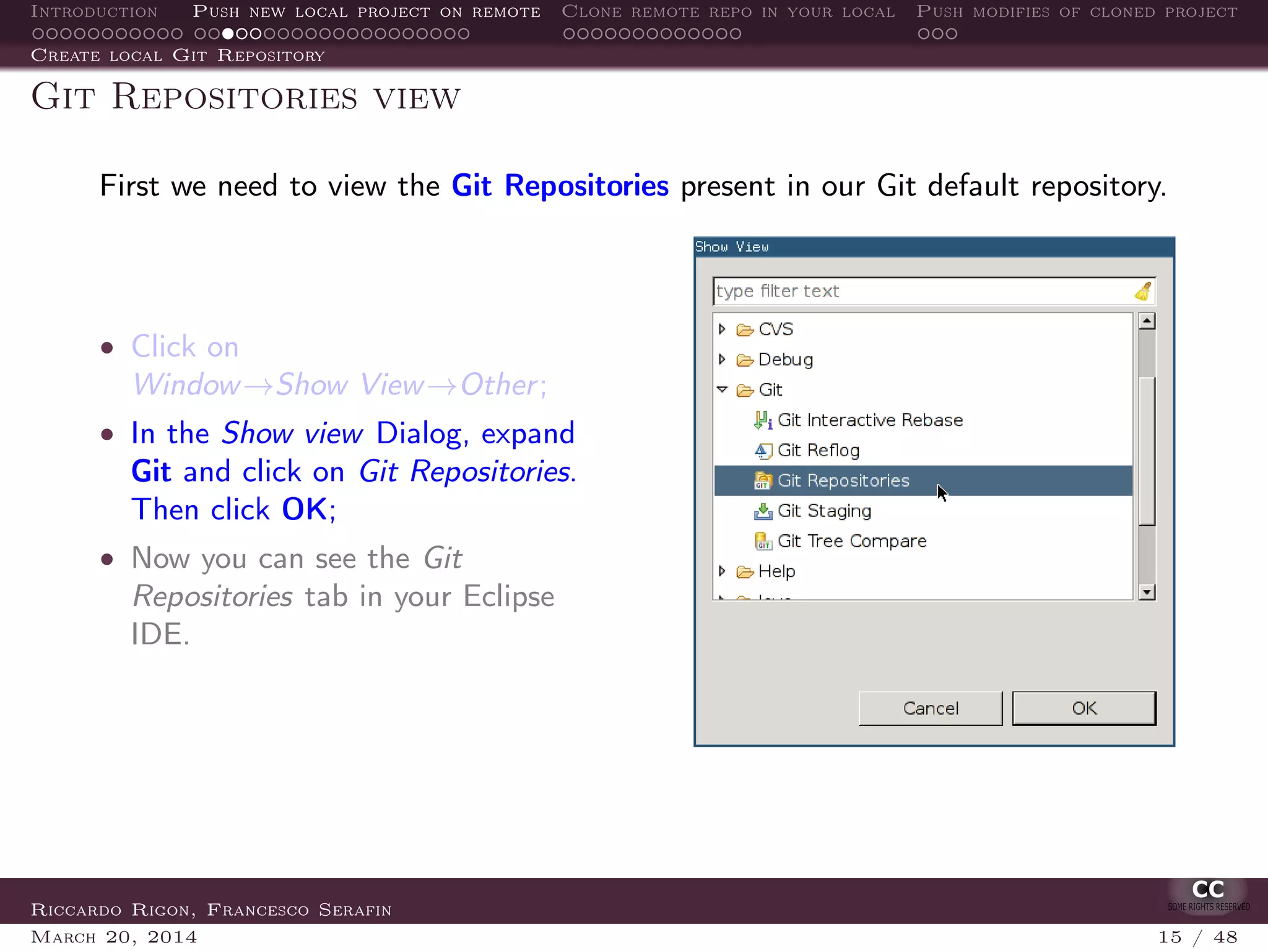1268x951 pixels.
Task: Click the March 20, 2014 date
Action: (x=114, y=937)
